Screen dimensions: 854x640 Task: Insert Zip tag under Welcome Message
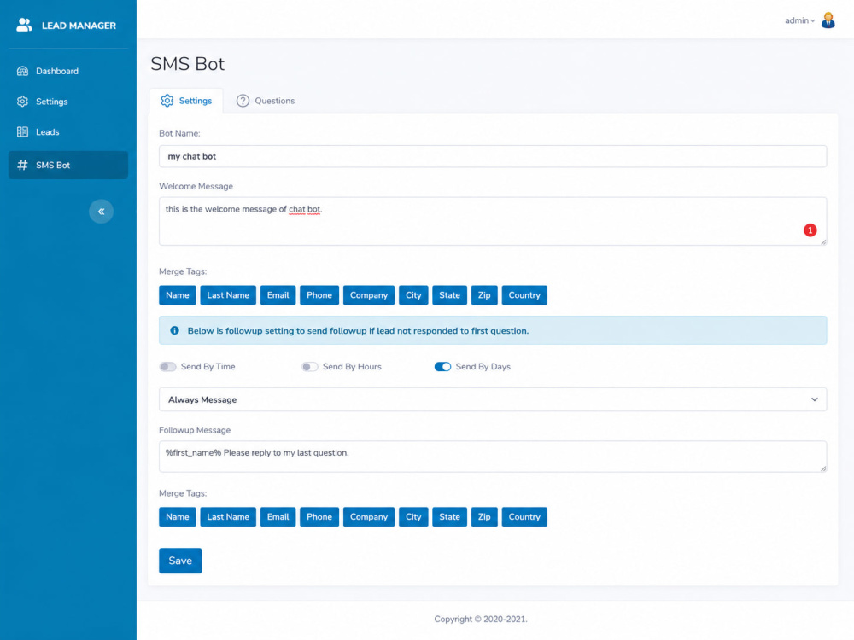(x=484, y=295)
